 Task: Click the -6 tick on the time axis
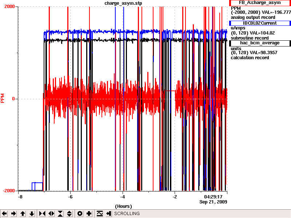[x=70, y=197]
